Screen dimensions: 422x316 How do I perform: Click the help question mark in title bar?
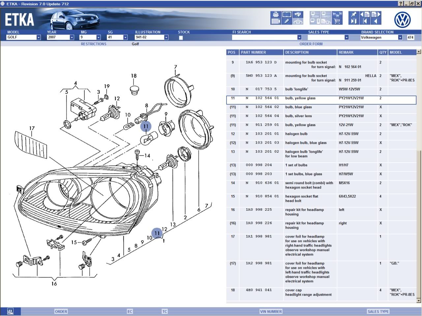pyautogui.click(x=401, y=4)
